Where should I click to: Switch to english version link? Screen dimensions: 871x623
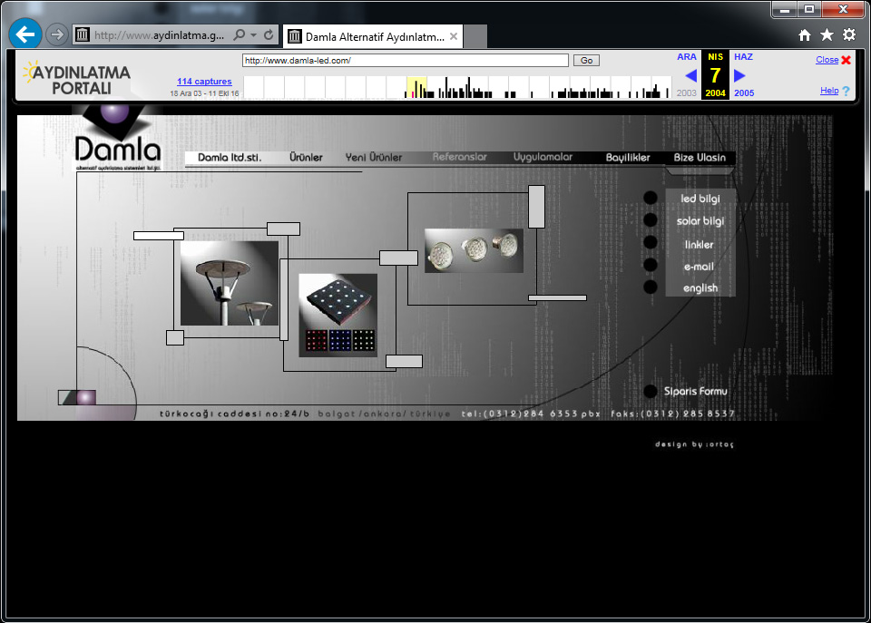700,288
